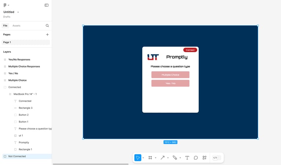
Task: Open the Untitled file name dropdown
Action: click(x=18, y=12)
